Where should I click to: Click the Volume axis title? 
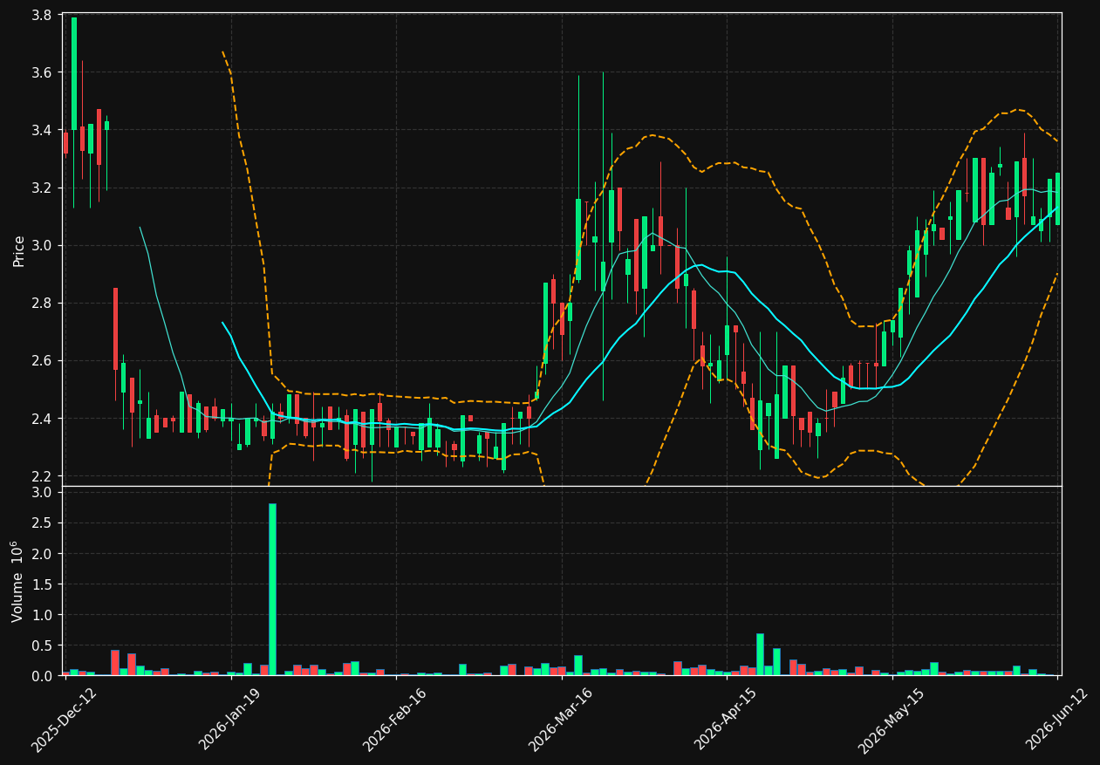click(18, 581)
